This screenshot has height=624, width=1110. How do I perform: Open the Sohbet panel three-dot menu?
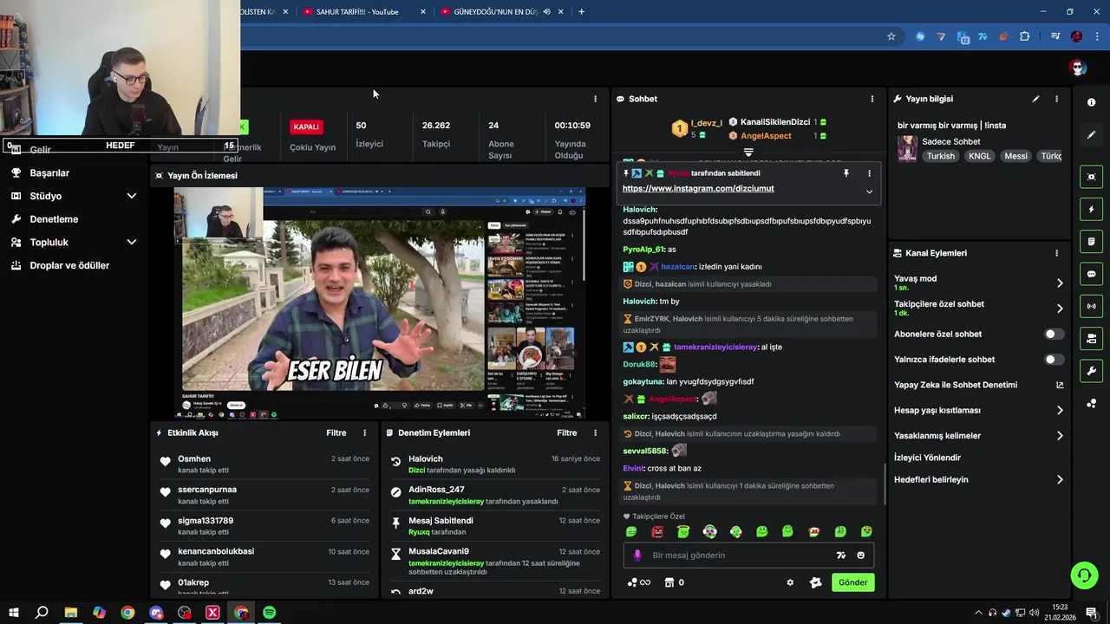coord(872,99)
